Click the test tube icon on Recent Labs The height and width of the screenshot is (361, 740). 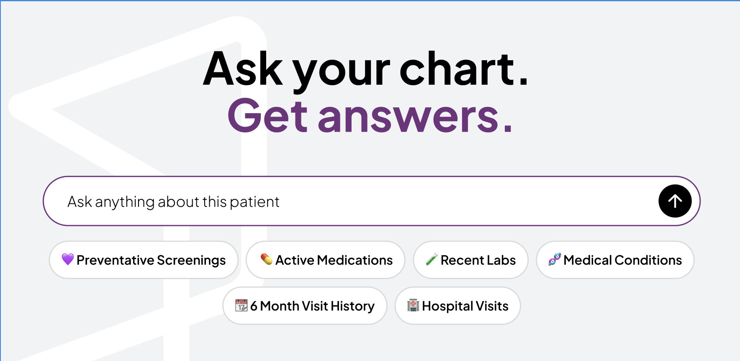tap(431, 260)
